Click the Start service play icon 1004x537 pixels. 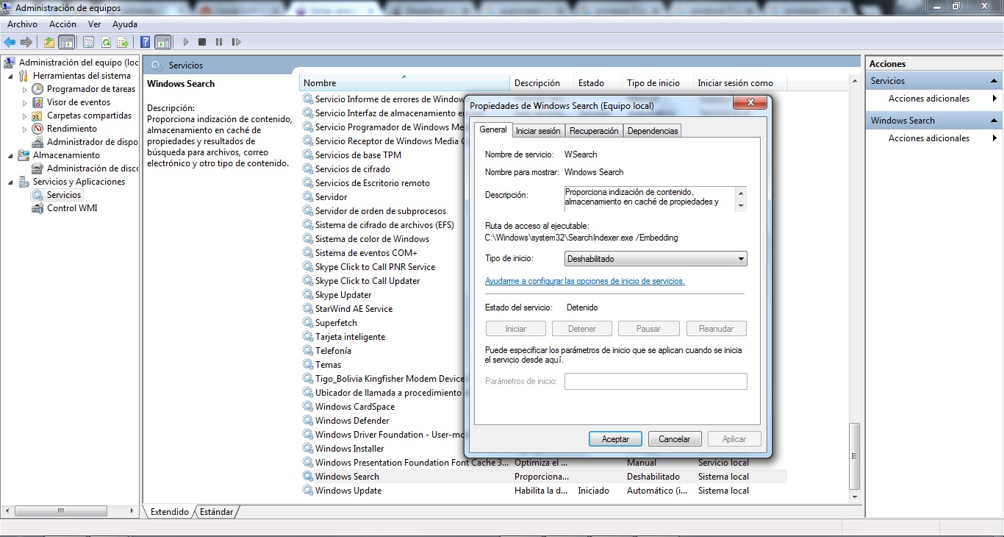click(186, 42)
